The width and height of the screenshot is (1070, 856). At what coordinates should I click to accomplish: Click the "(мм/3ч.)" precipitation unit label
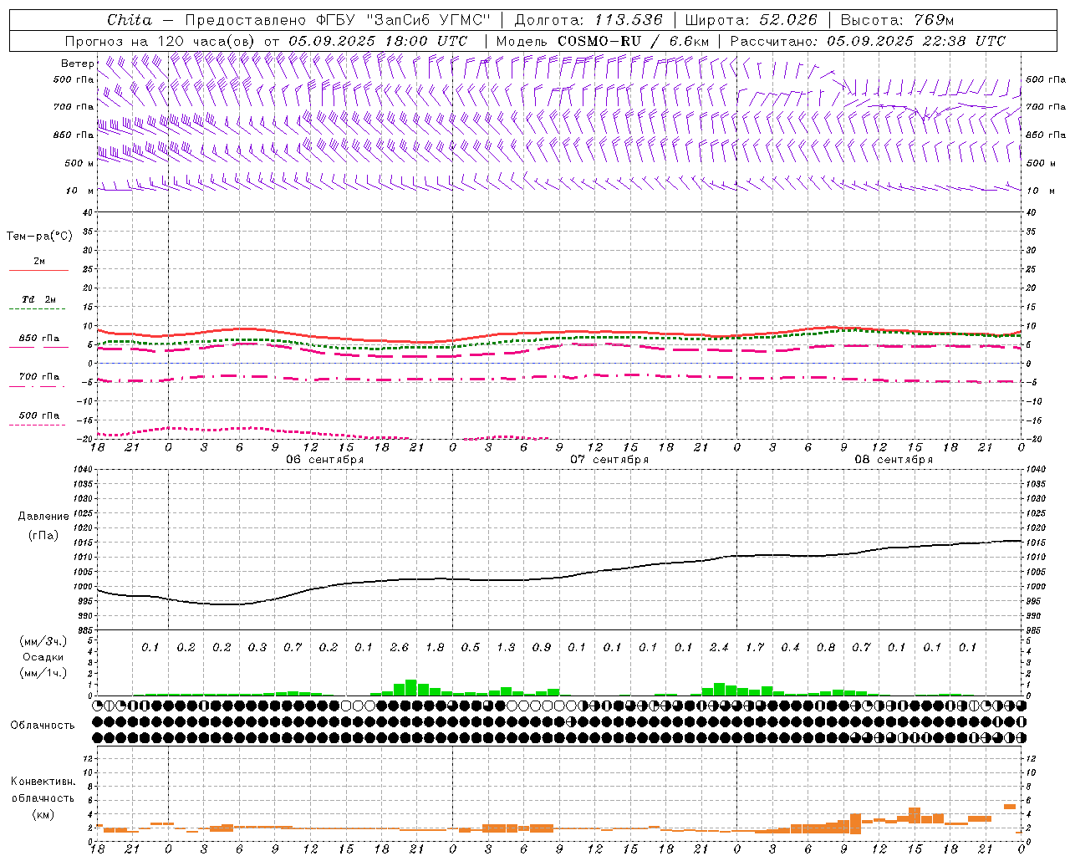point(43,641)
